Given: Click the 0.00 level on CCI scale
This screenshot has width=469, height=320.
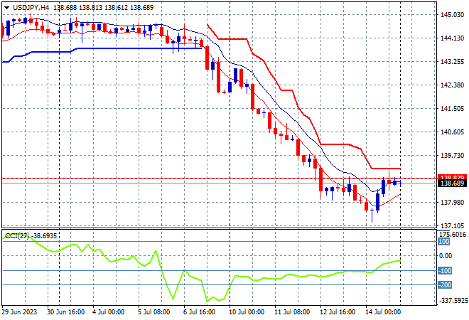Looking at the screenshot, I should 446,255.
